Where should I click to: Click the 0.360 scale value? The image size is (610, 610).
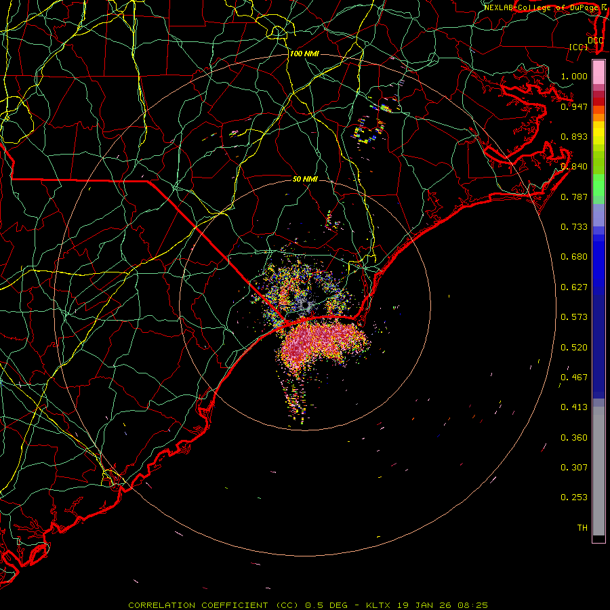tap(574, 438)
